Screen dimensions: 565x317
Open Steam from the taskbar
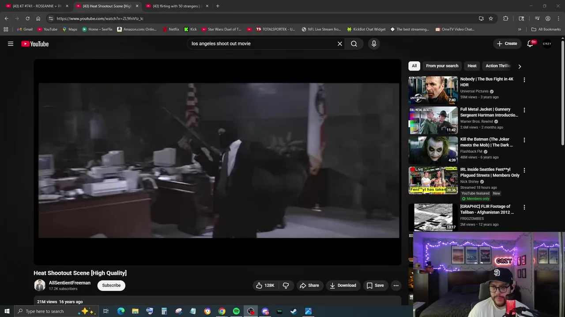click(x=294, y=311)
